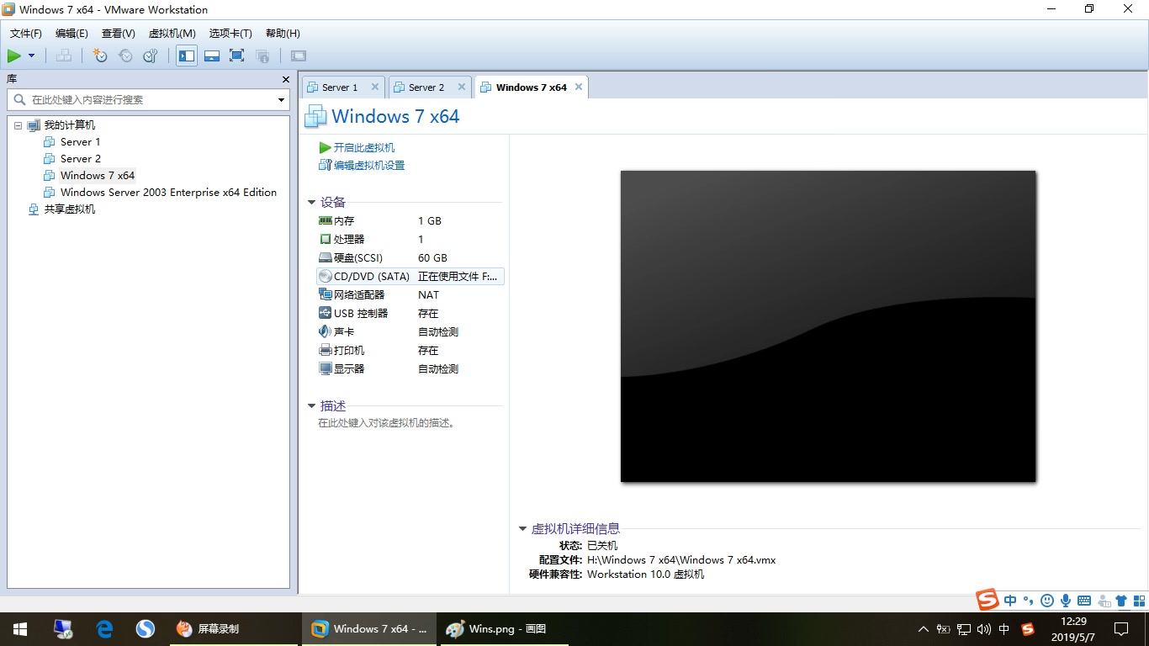Click the 显示器 display device row
This screenshot has width=1149, height=646.
point(410,369)
